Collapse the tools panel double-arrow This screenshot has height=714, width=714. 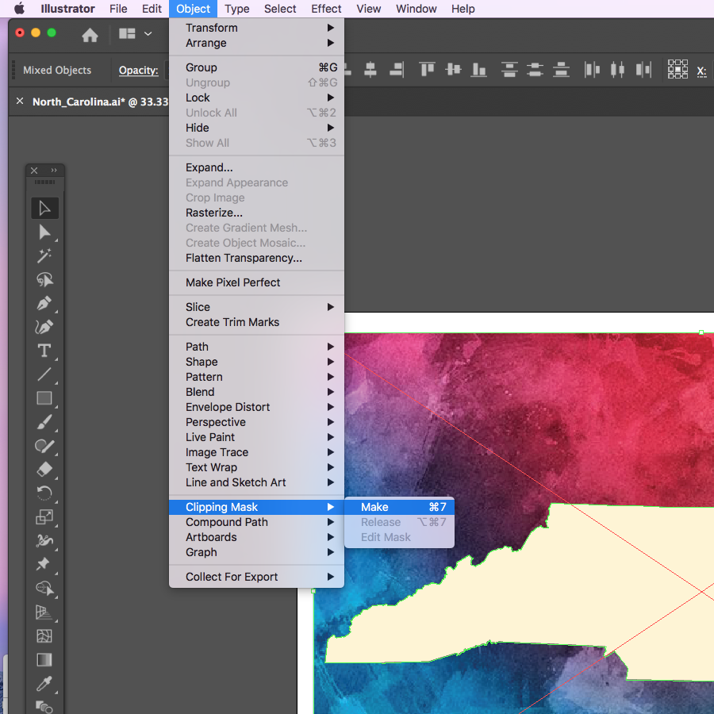click(x=54, y=171)
